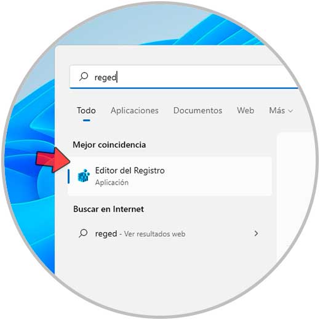Select the Web filter tab
This screenshot has height=320, width=320.
pyautogui.click(x=246, y=111)
